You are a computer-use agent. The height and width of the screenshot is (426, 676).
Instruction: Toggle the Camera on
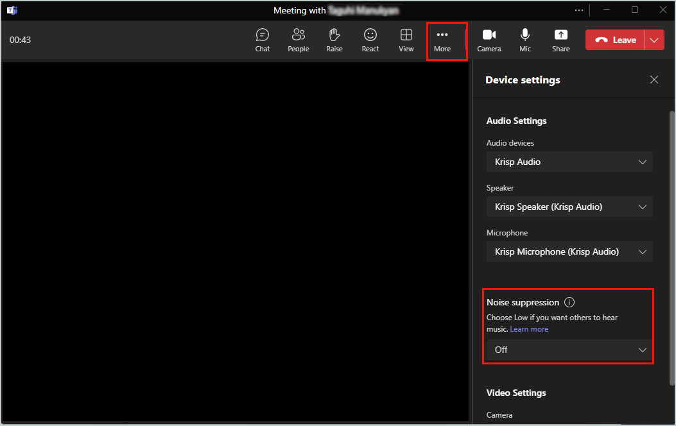(489, 40)
